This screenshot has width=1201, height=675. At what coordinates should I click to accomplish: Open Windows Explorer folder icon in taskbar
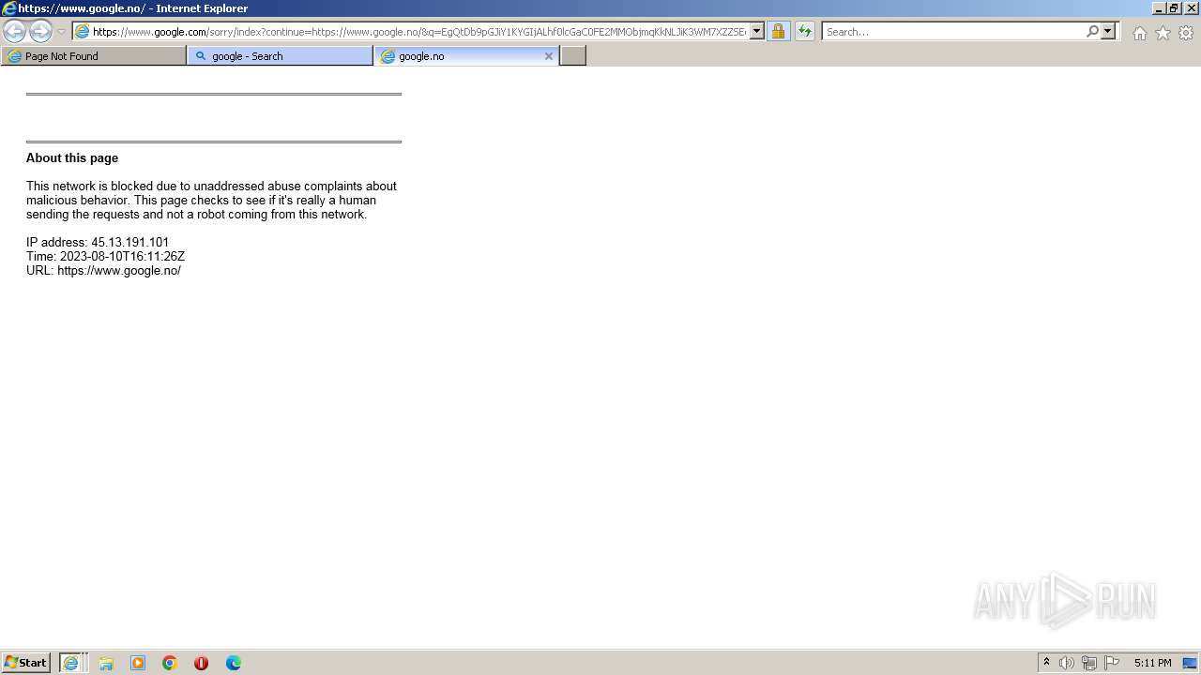tap(106, 663)
